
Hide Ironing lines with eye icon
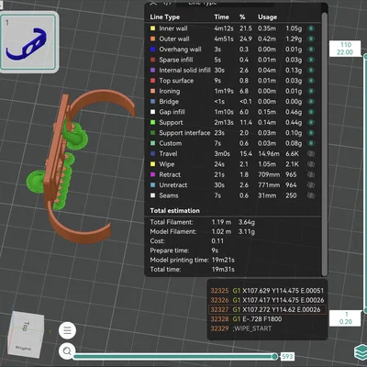(311, 91)
